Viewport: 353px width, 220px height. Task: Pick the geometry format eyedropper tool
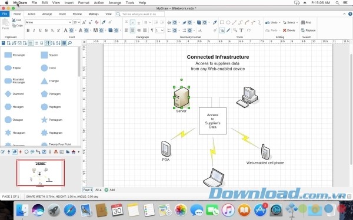point(215,22)
